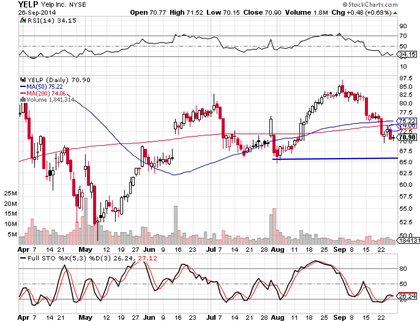Click the 'Volume 1,841,314' legend label

tap(50, 100)
